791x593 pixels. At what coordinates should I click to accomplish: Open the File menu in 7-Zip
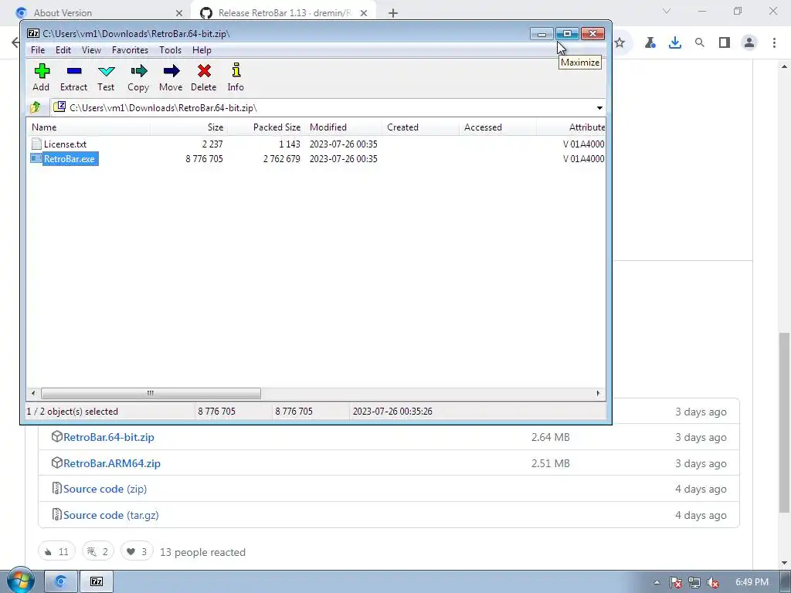coord(38,50)
